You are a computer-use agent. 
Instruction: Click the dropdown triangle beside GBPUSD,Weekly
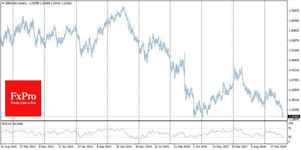click(x=2, y=3)
